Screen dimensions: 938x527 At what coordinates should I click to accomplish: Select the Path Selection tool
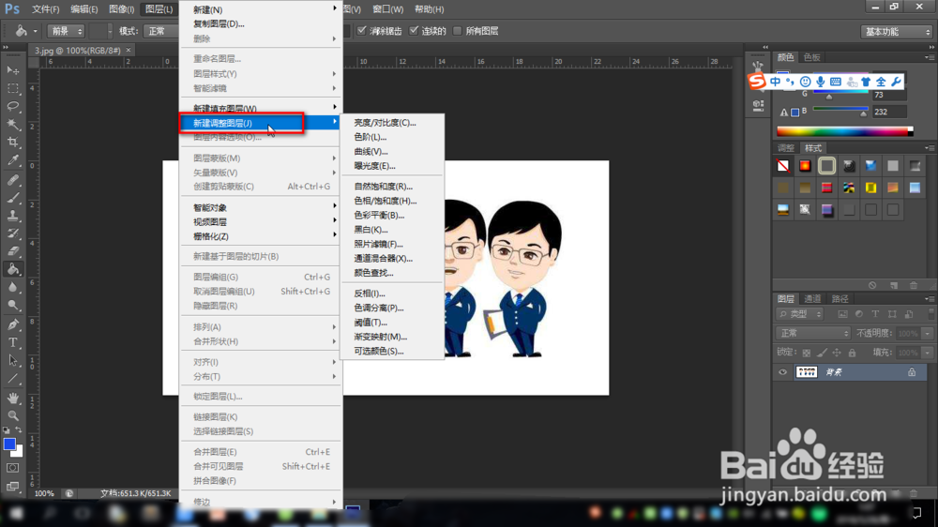[x=12, y=361]
